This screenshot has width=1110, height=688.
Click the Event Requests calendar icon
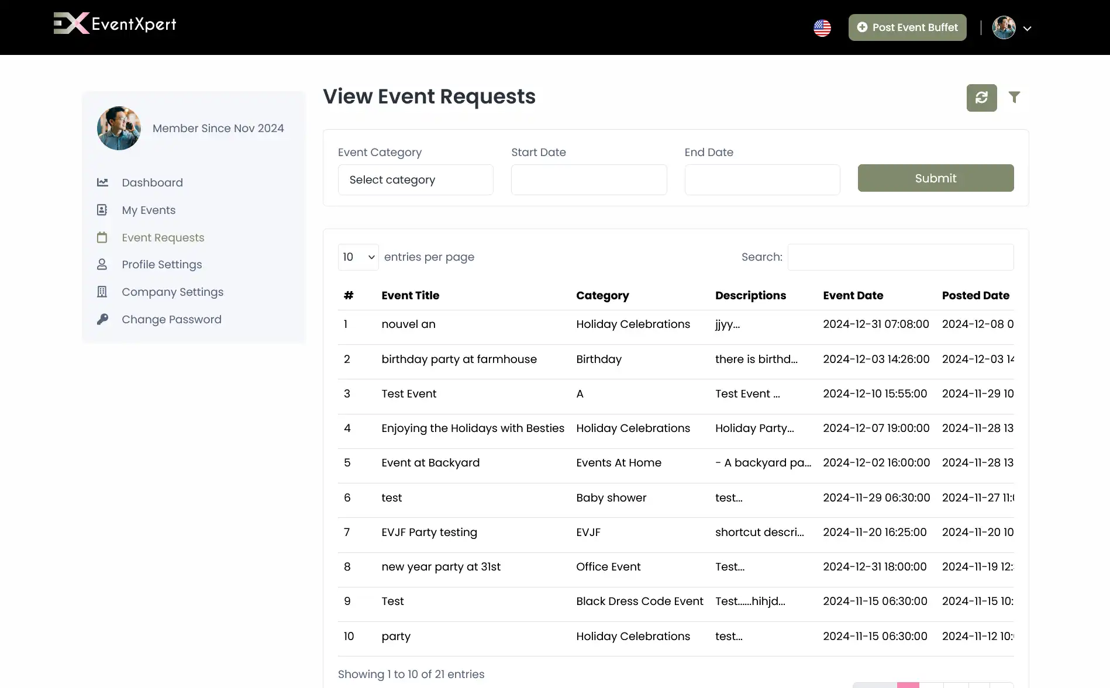pyautogui.click(x=102, y=237)
